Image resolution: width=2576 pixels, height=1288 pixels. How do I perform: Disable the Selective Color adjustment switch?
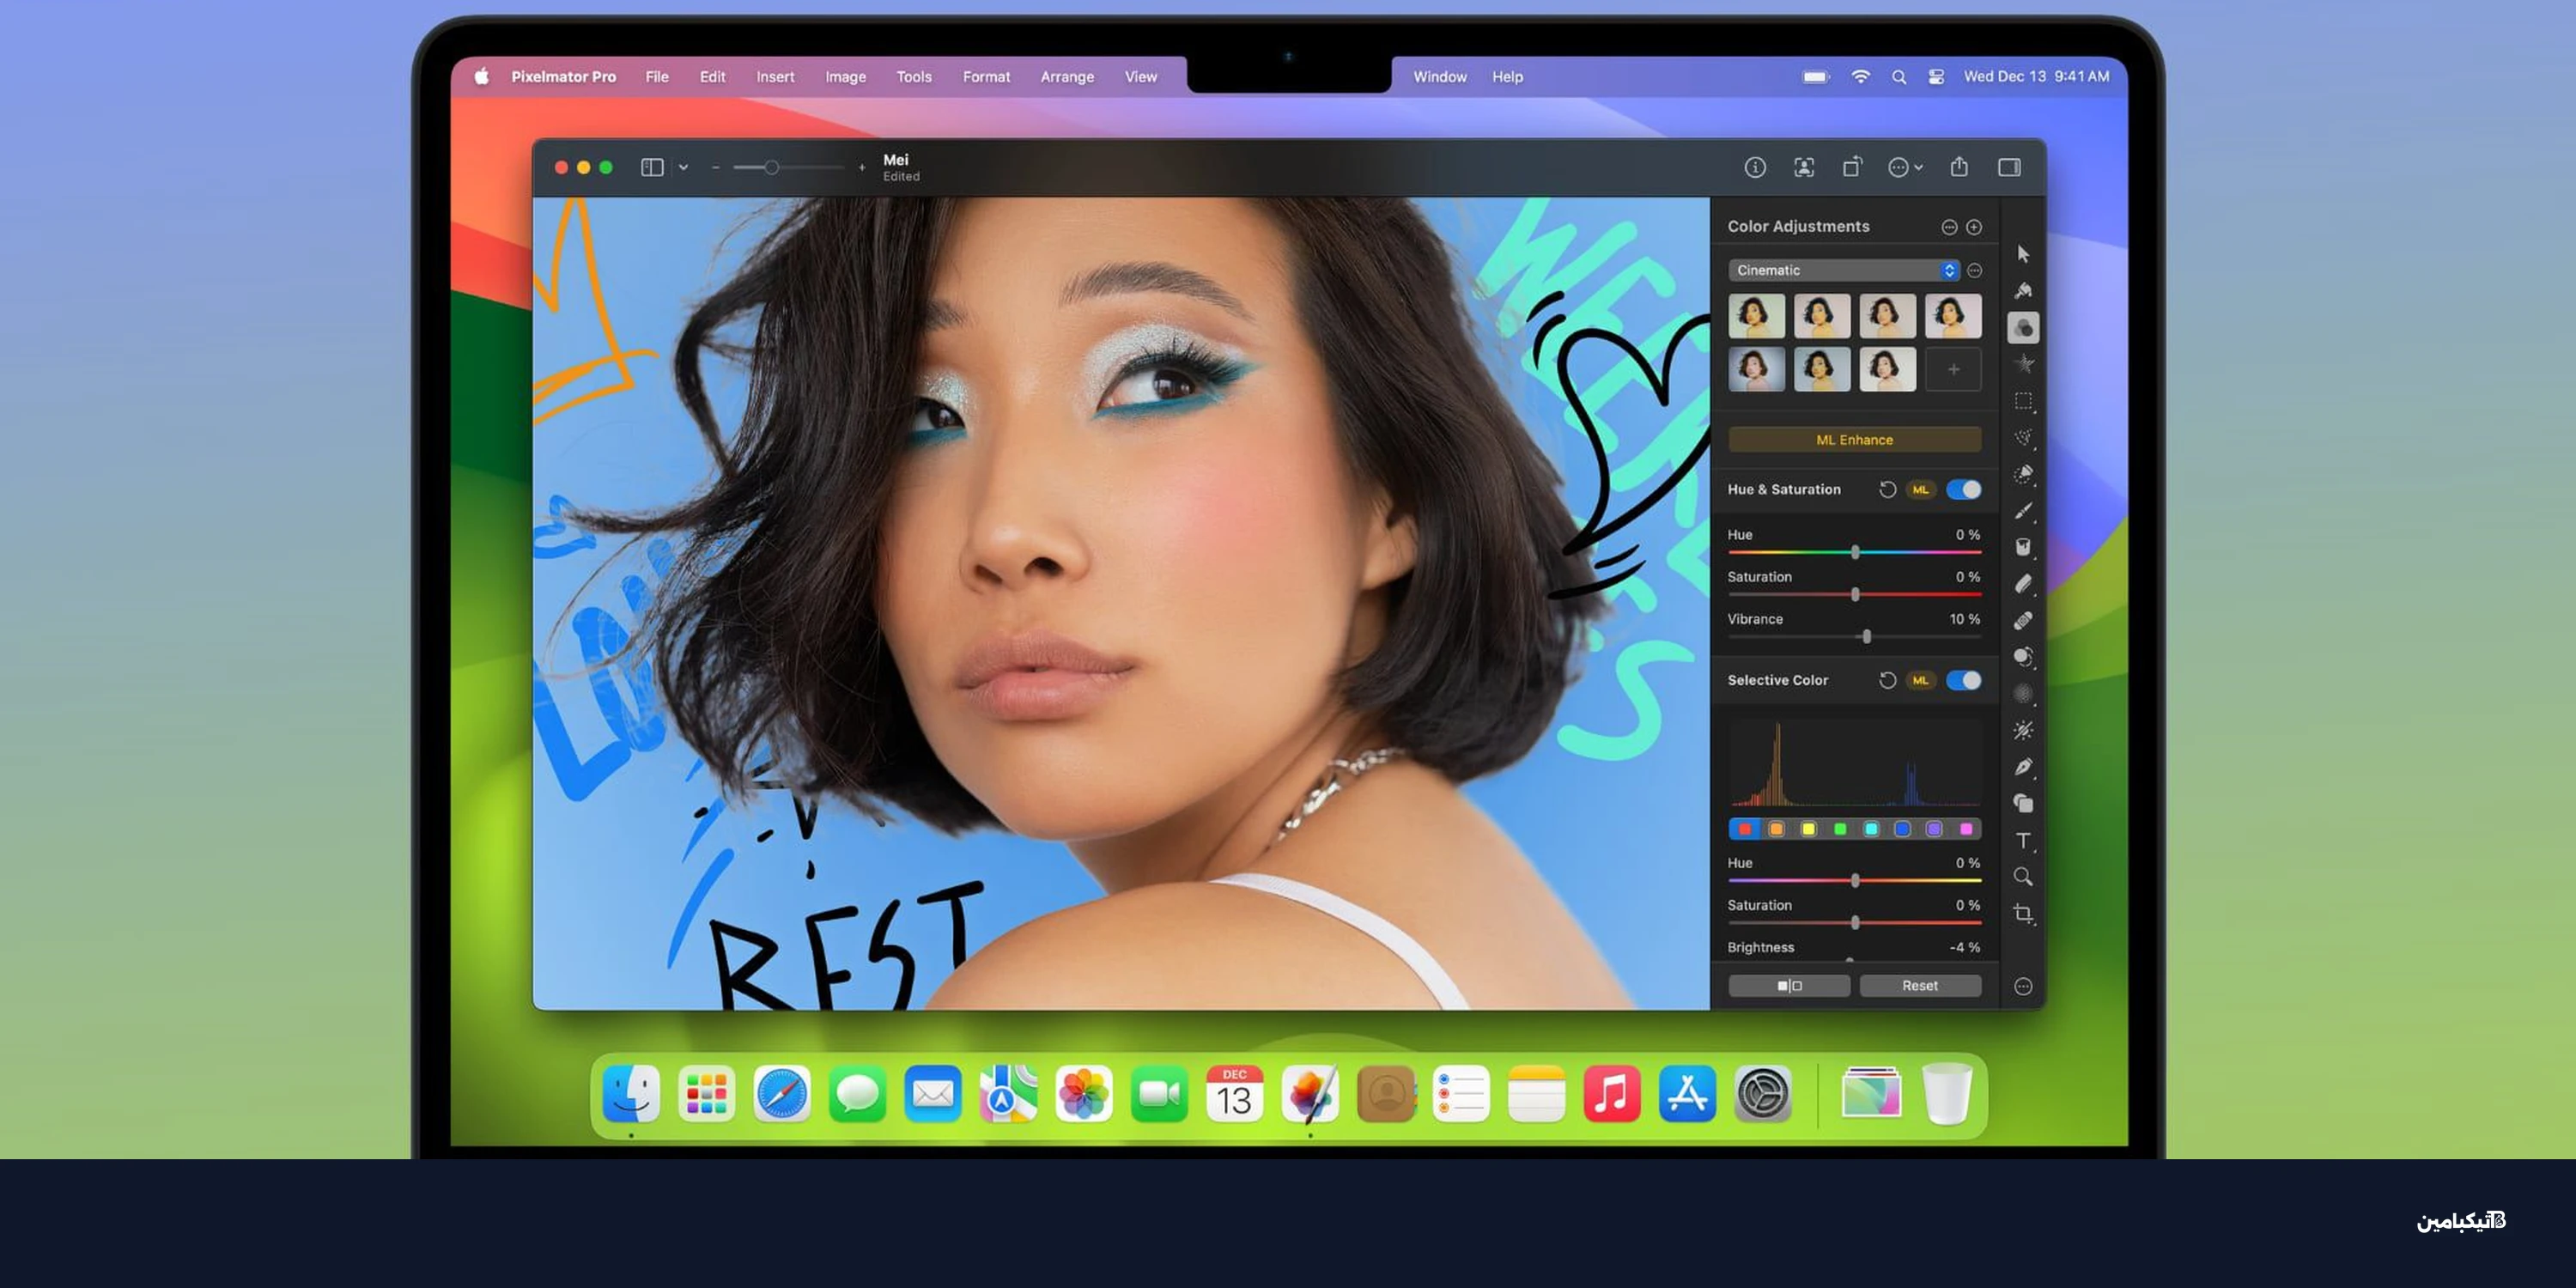[1963, 680]
